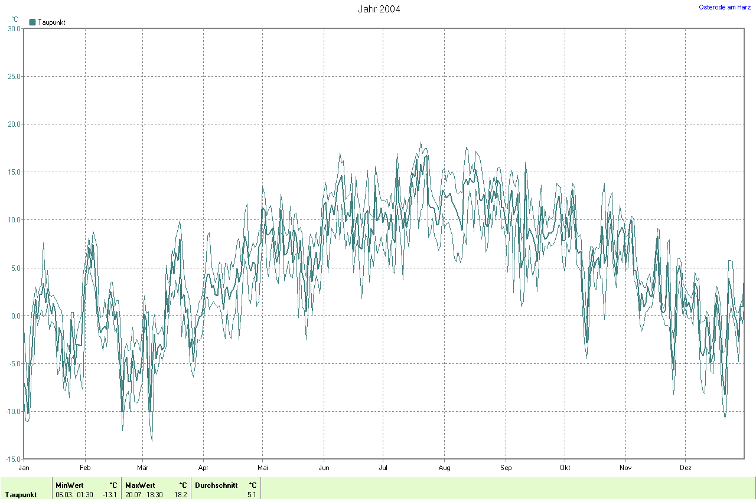This screenshot has height=499, width=756.
Task: Click the chart title Jahr 2004
Action: tap(379, 9)
